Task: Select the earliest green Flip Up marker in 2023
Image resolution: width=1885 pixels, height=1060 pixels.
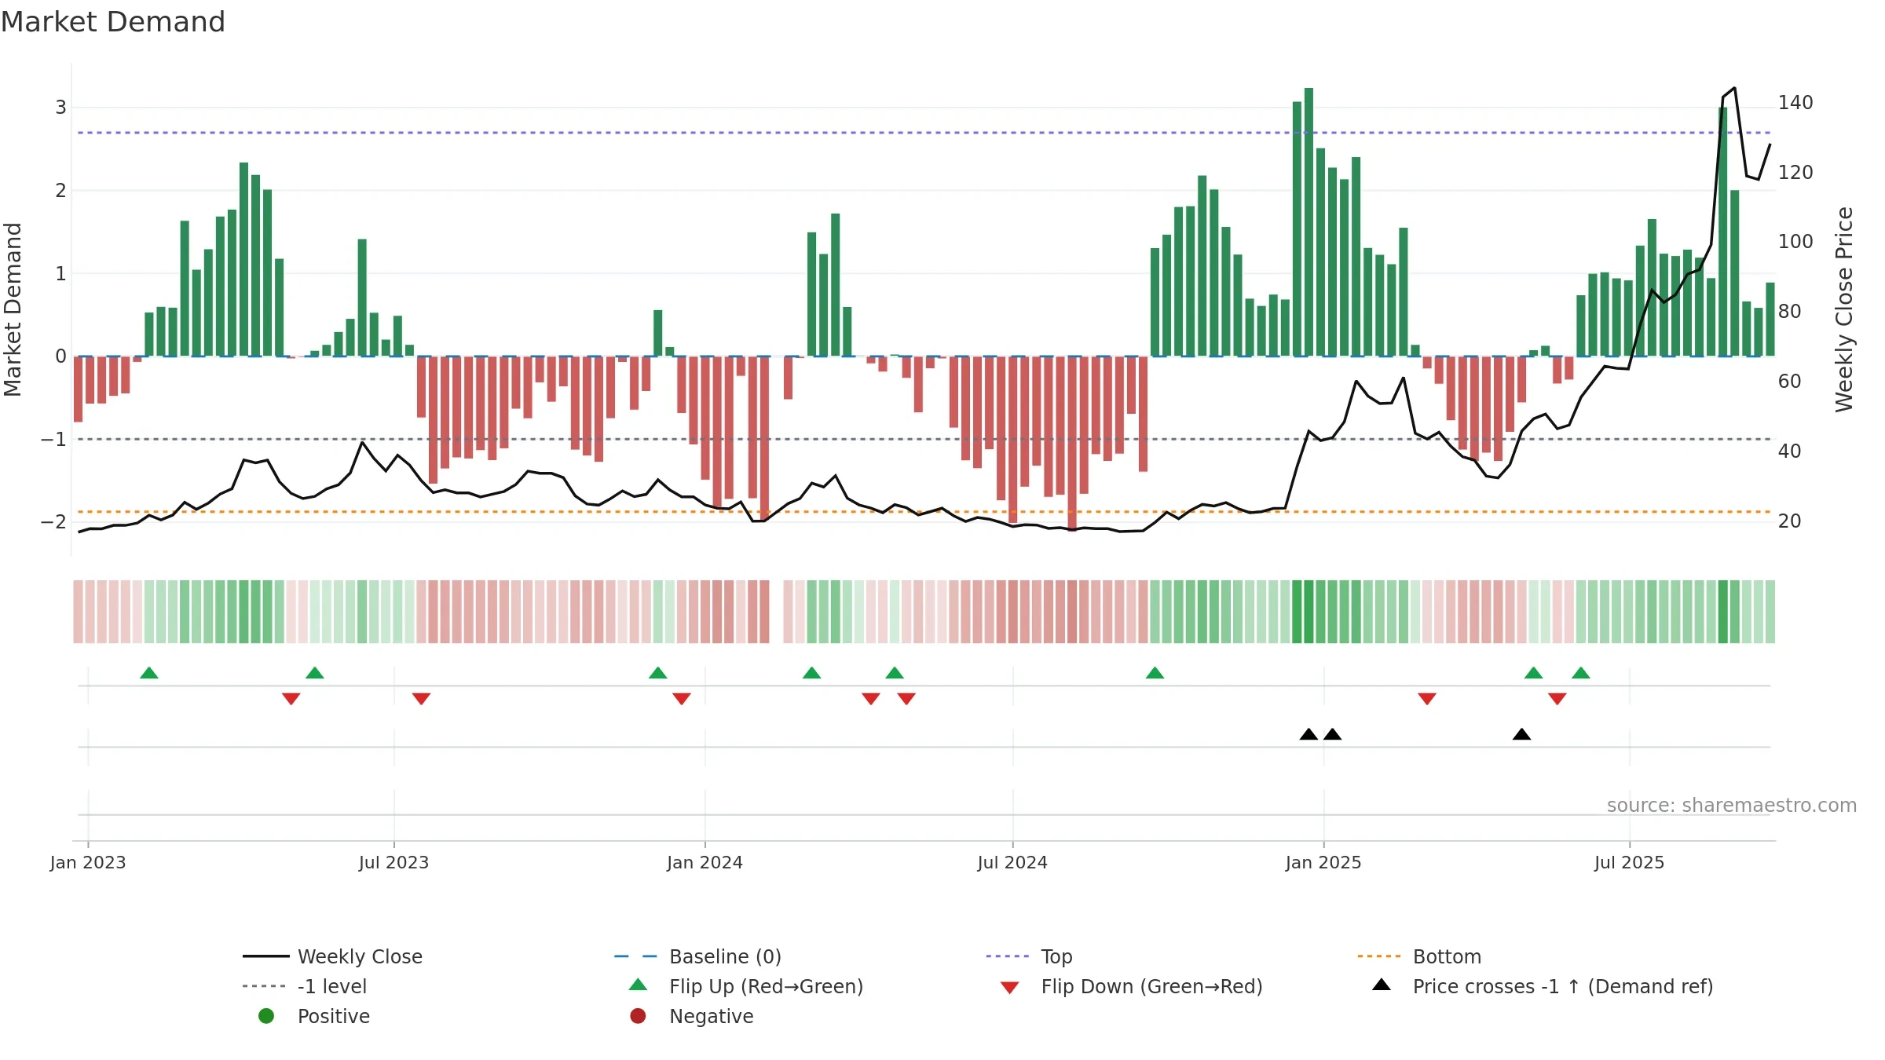Action: tap(149, 673)
